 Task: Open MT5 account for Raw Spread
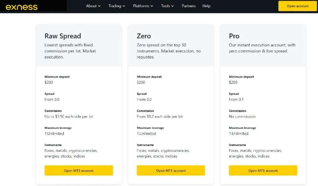pos(79,170)
